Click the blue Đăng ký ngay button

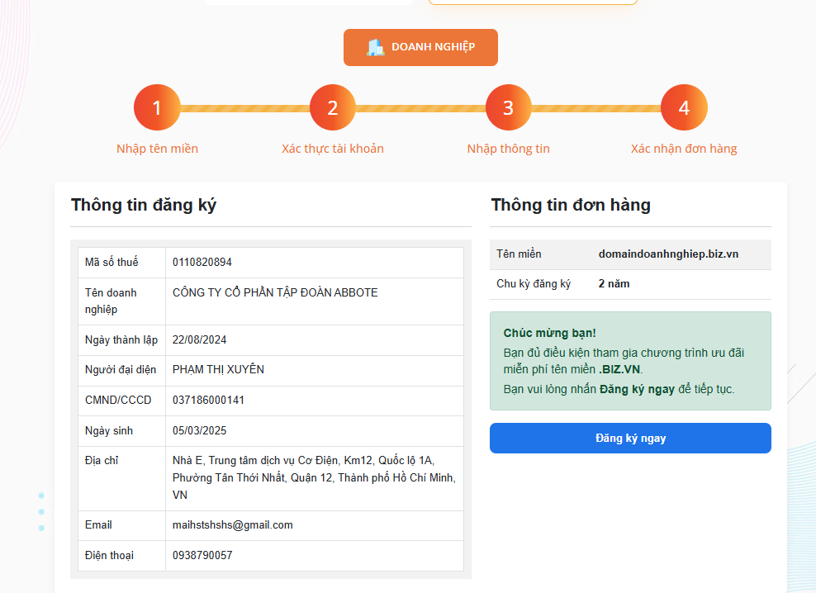point(630,438)
